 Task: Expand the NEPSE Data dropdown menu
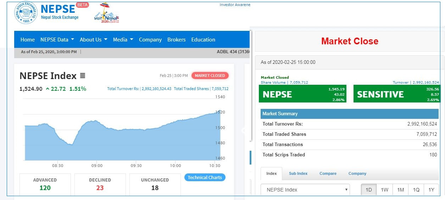coord(57,40)
